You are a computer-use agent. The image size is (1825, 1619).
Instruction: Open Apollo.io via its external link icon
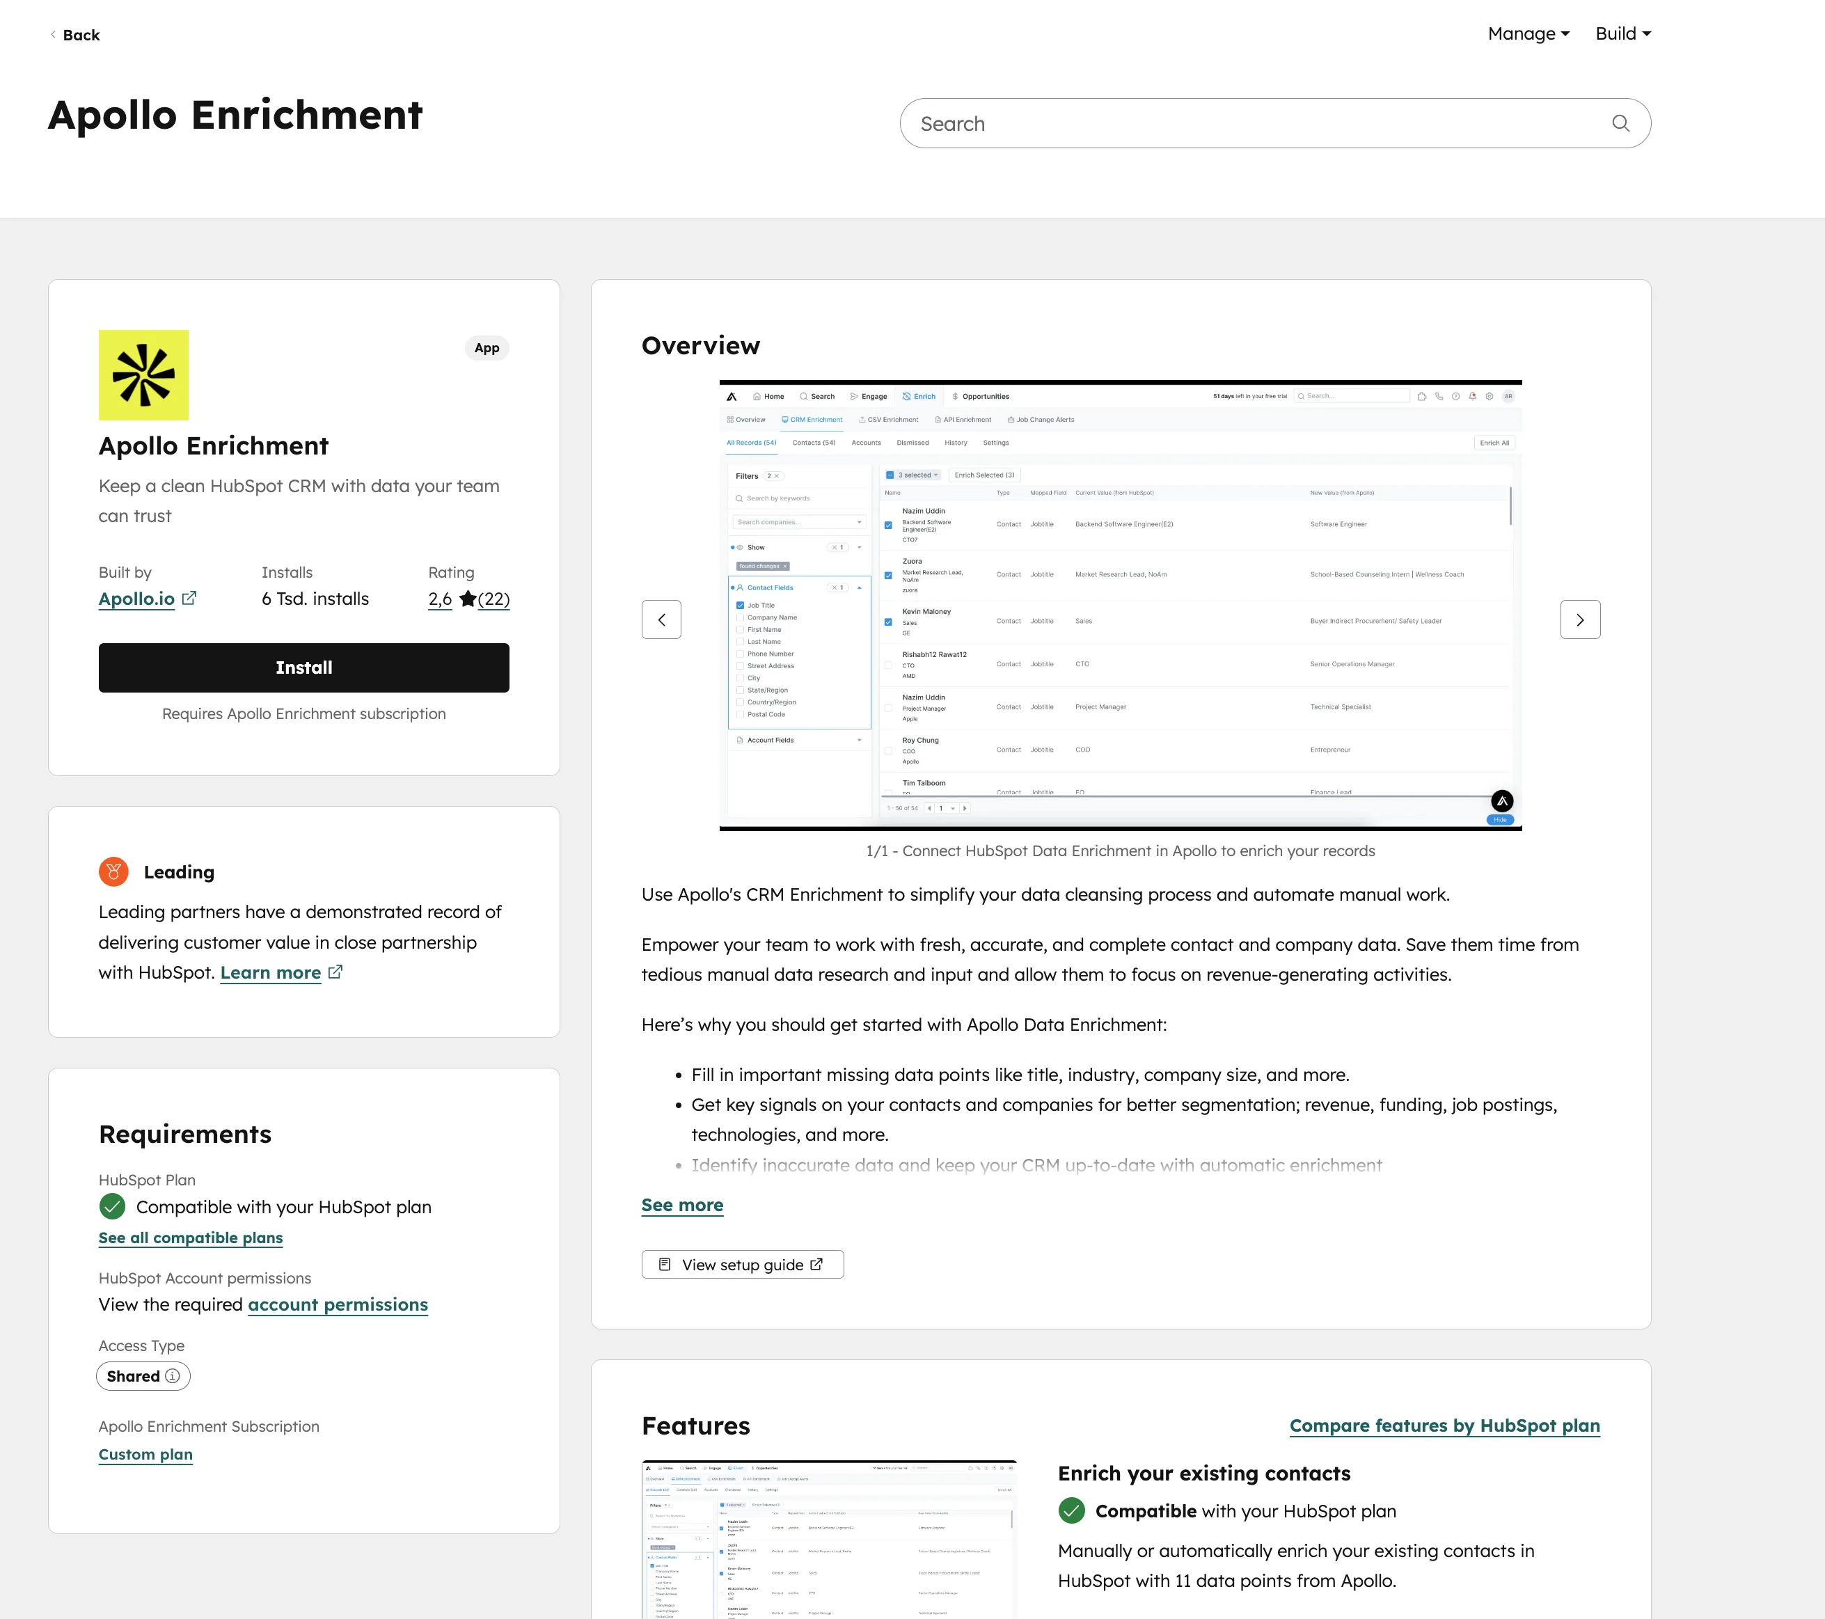[x=189, y=599]
